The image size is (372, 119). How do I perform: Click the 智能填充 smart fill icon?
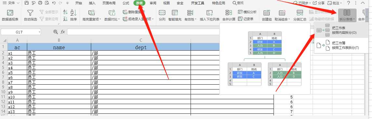pyautogui.click(x=175, y=13)
